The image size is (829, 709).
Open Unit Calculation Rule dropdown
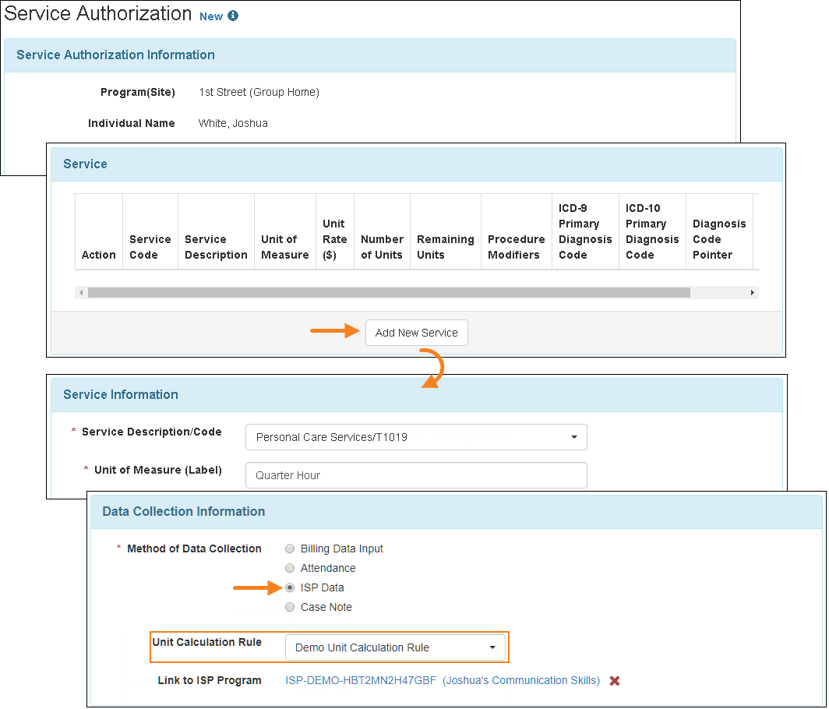tap(395, 647)
